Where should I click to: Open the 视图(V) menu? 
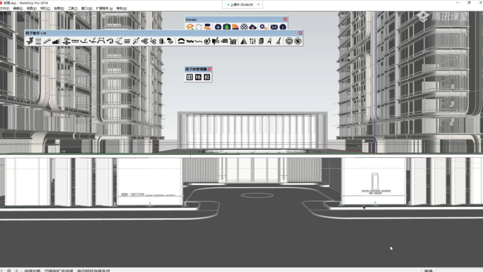[x=31, y=8]
